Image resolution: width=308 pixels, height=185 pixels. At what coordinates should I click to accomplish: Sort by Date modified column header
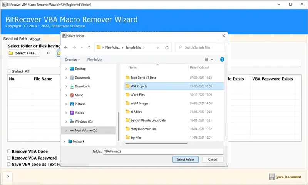click(x=199, y=67)
